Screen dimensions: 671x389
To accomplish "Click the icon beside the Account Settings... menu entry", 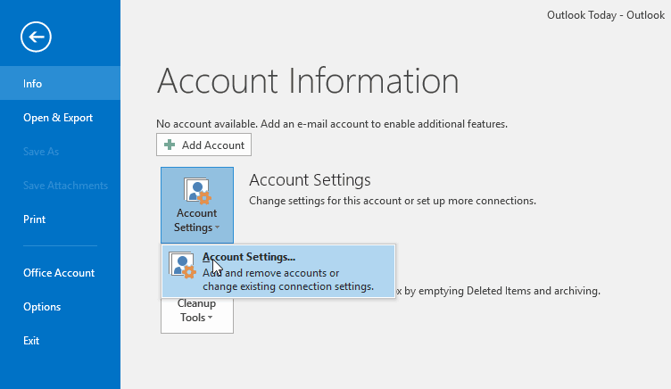I will [182, 266].
